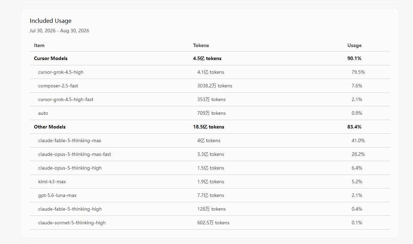Select the claude-sonnet-5-thinking-high model name
Image resolution: width=413 pixels, height=244 pixels.
72,223
